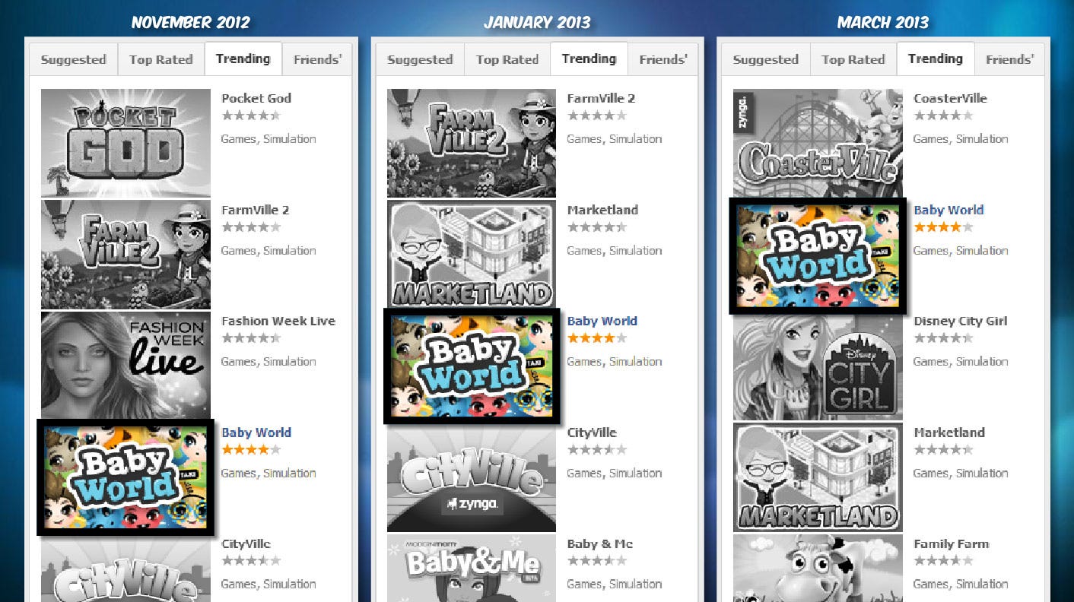Viewport: 1074px width, 602px height.
Task: Click the Fashion Week Live thumbnail
Action: tap(126, 366)
